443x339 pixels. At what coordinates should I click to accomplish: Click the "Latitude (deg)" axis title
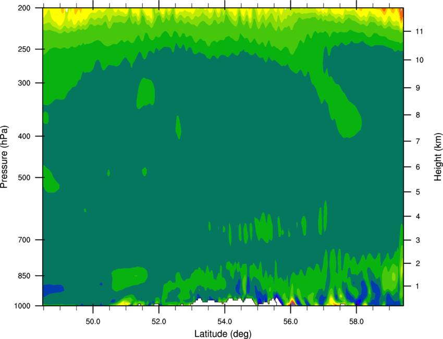click(223, 334)
